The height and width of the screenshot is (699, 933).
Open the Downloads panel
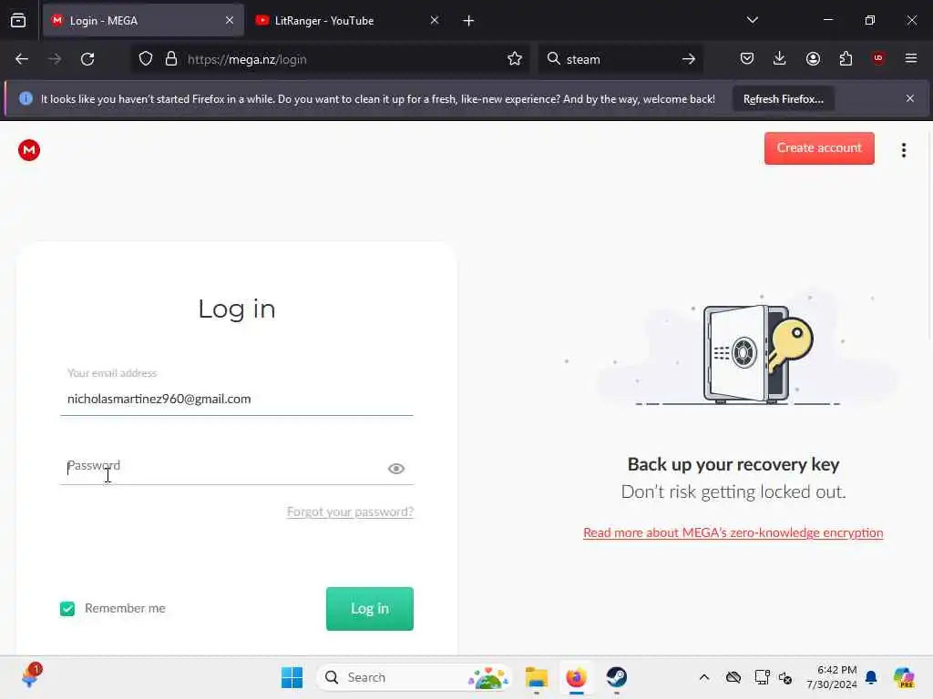click(x=780, y=58)
